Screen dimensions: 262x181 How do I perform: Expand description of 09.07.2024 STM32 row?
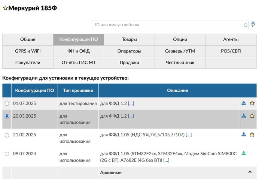[166, 160]
